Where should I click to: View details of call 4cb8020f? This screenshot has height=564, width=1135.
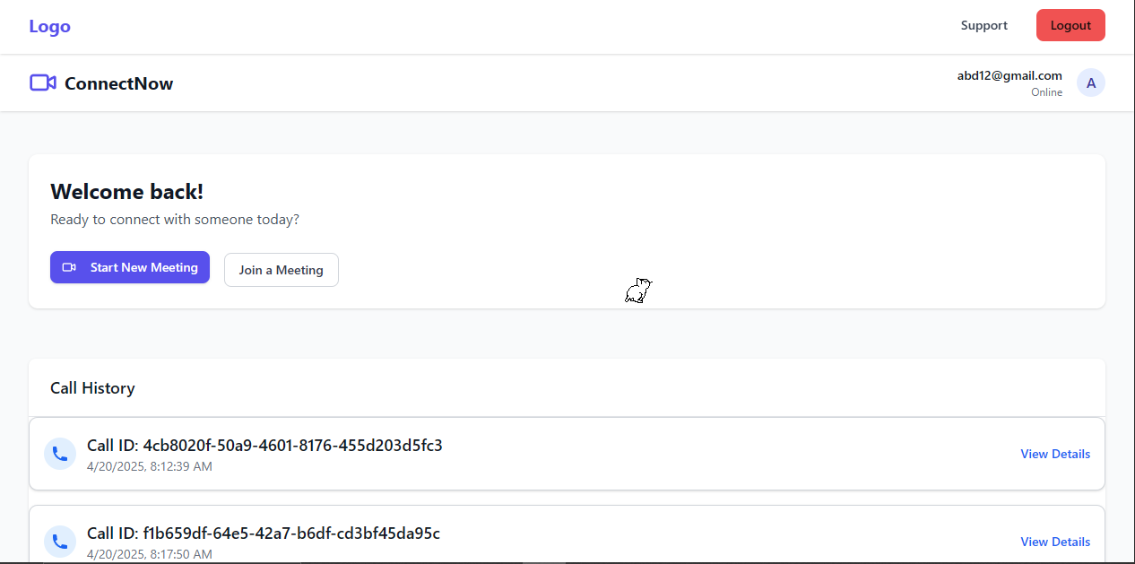(x=1055, y=454)
